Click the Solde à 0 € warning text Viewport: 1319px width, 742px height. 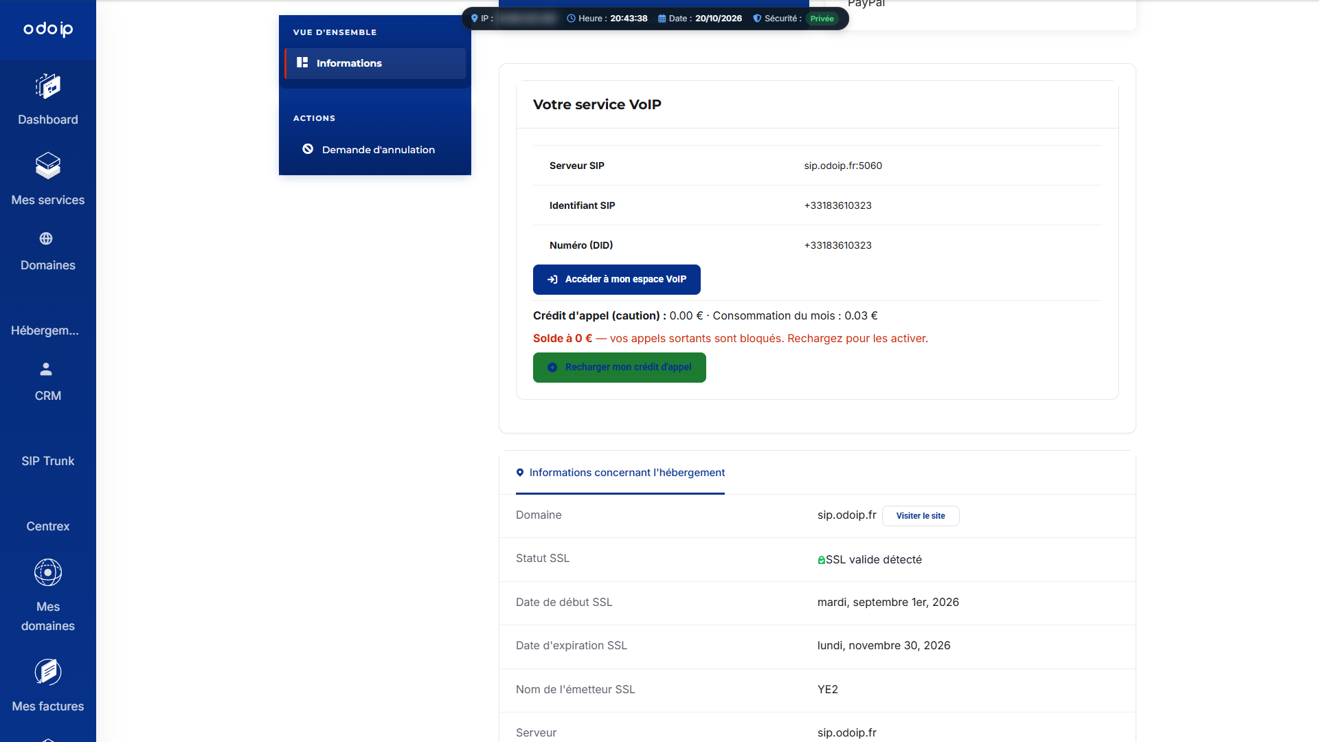(x=730, y=339)
